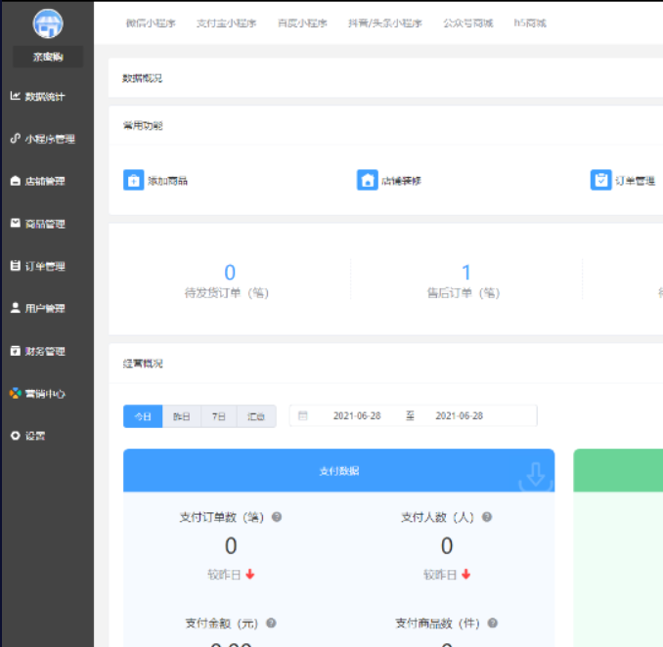Click the start date 2021-06-28 field
The width and height of the screenshot is (663, 647).
(357, 416)
